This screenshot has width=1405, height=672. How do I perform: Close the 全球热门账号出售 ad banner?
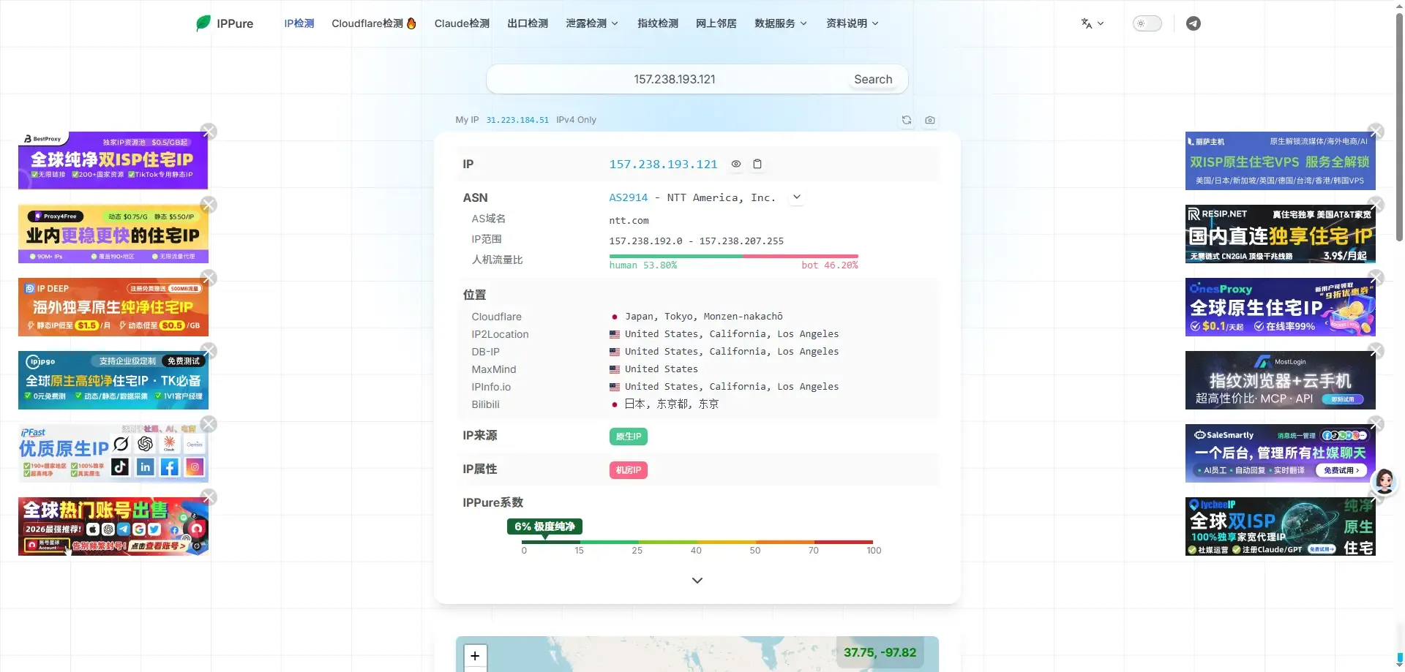[x=209, y=497]
